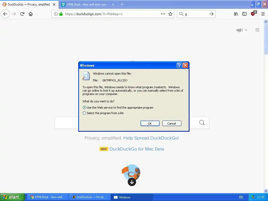The height and width of the screenshot is (201, 268).
Task: Reload the current page
Action: 22,14
